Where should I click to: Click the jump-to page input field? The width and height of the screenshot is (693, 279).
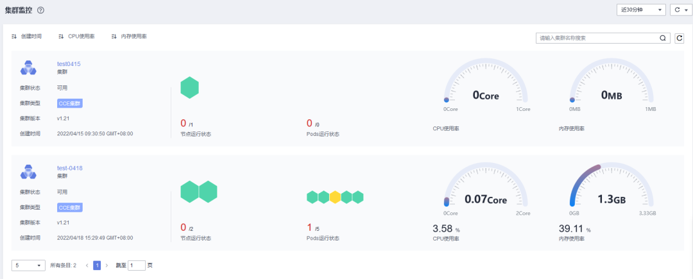pyautogui.click(x=137, y=266)
